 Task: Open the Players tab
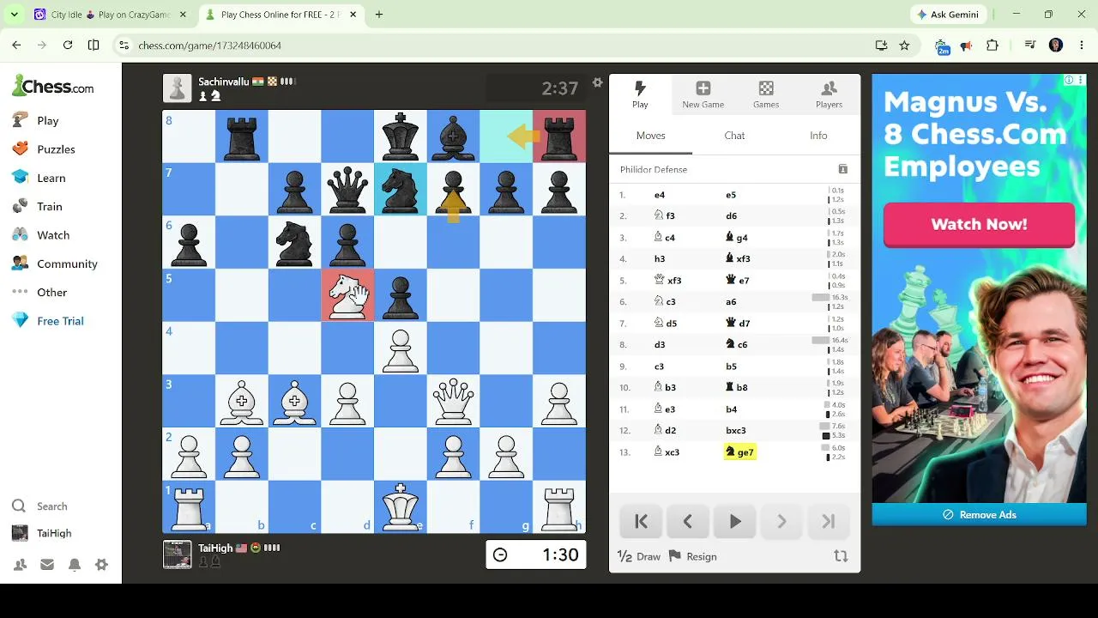tap(829, 94)
